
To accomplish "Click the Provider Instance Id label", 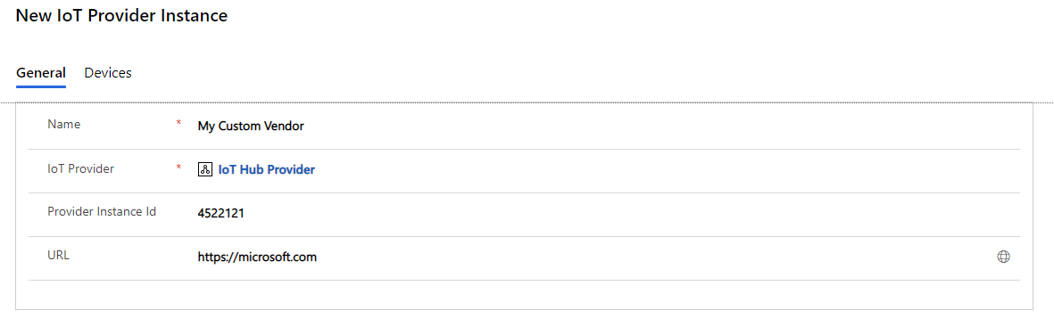I will coord(102,211).
